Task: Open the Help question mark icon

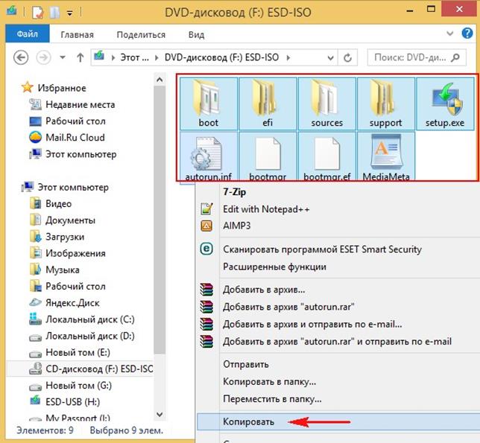Action: 467,33
